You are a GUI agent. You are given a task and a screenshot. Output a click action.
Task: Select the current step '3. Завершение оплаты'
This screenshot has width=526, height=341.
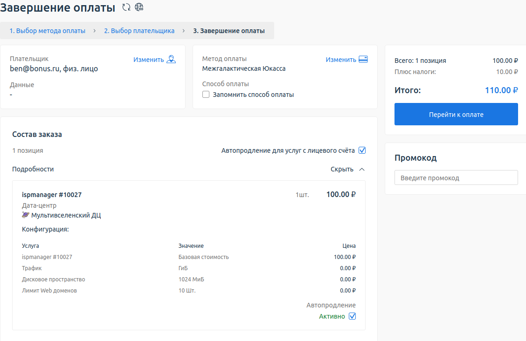click(x=229, y=31)
